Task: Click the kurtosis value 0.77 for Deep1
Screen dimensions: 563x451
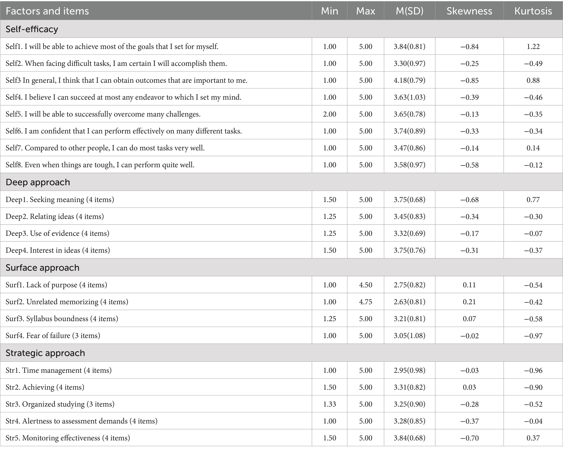Action: (x=533, y=200)
